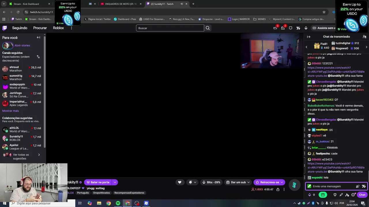Bookmark this page with star icon
The image size is (369, 207).
[x=324, y=12]
